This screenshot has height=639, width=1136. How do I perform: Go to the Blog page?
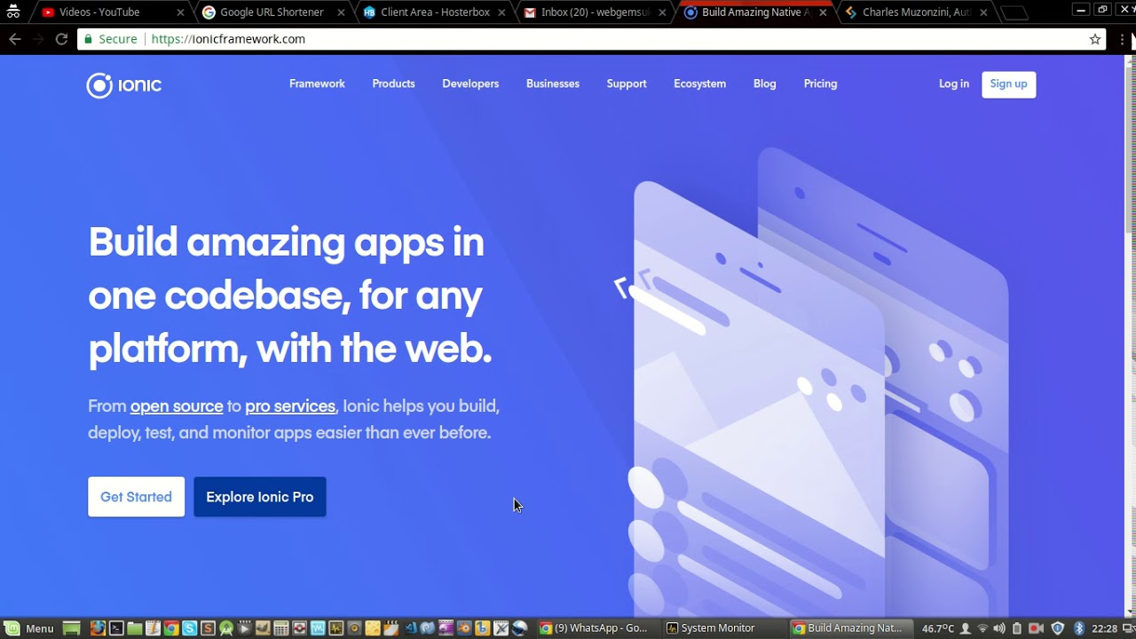[x=764, y=83]
